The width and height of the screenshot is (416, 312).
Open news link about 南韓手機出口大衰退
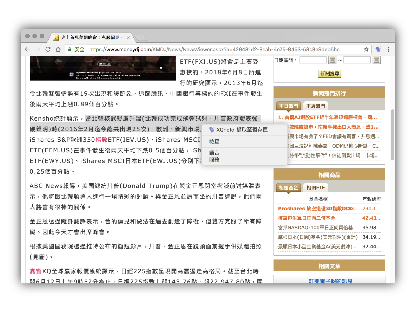click(333, 127)
